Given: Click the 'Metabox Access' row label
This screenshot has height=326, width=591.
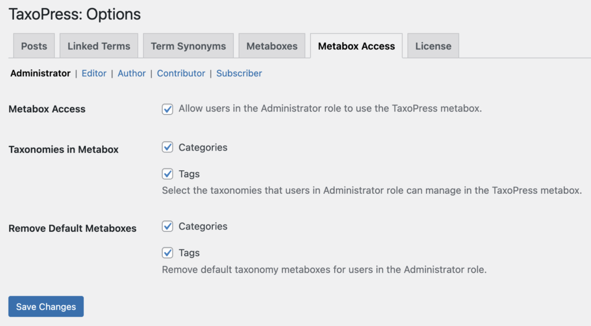Looking at the screenshot, I should point(47,109).
